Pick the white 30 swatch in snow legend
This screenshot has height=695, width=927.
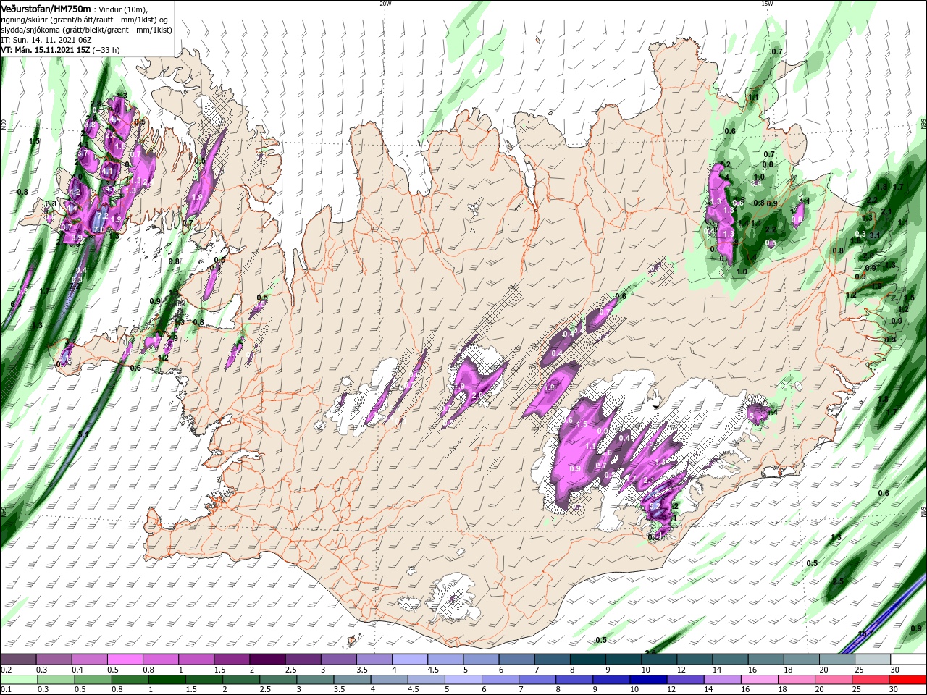tap(908, 660)
